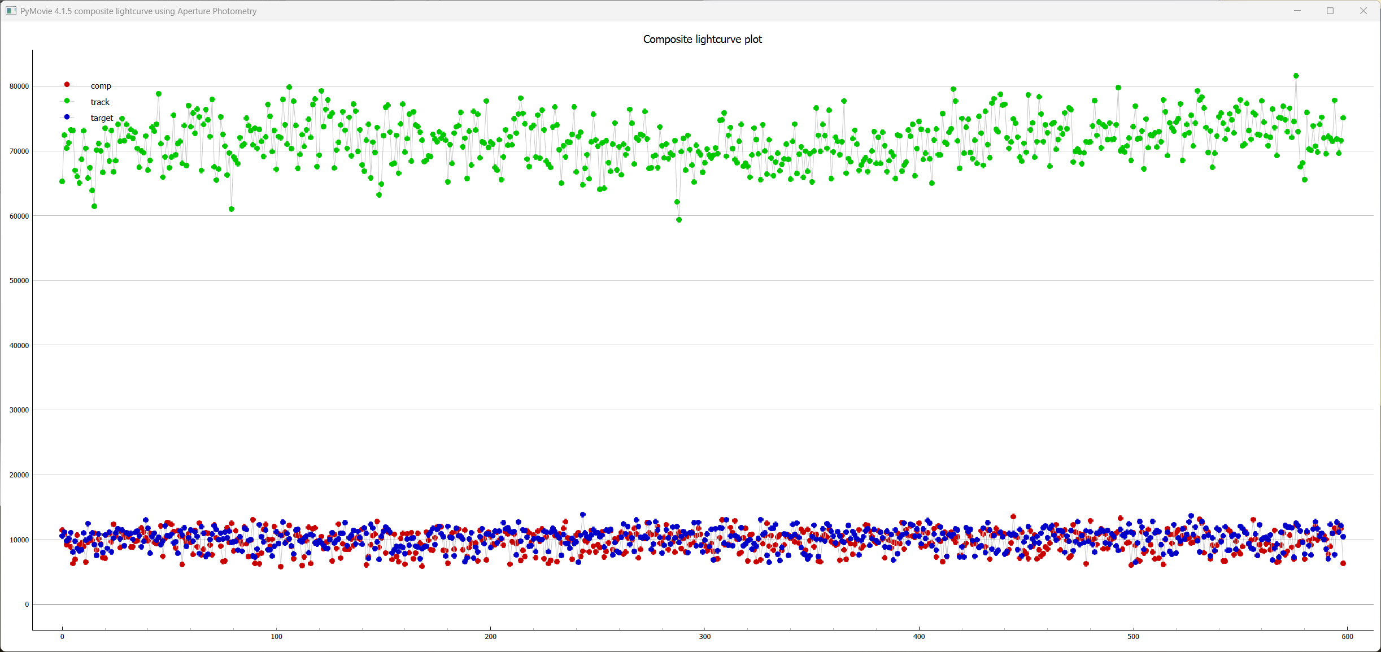Click the blue target legend marker
The image size is (1381, 652).
[x=67, y=117]
